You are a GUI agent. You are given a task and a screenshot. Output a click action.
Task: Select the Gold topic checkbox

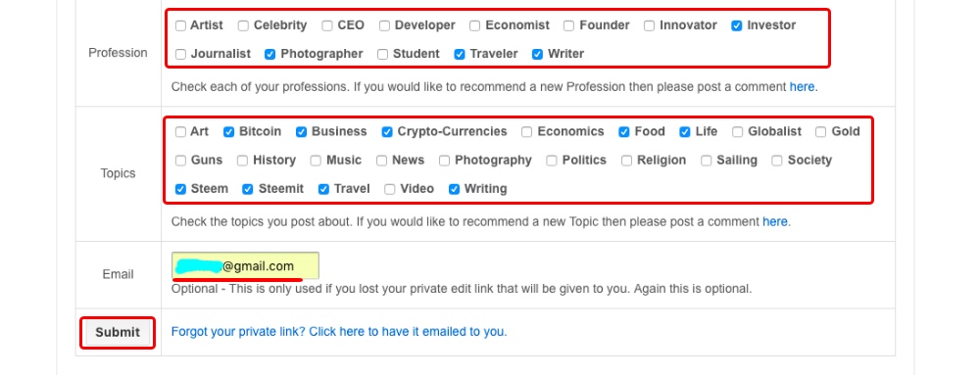click(x=820, y=131)
